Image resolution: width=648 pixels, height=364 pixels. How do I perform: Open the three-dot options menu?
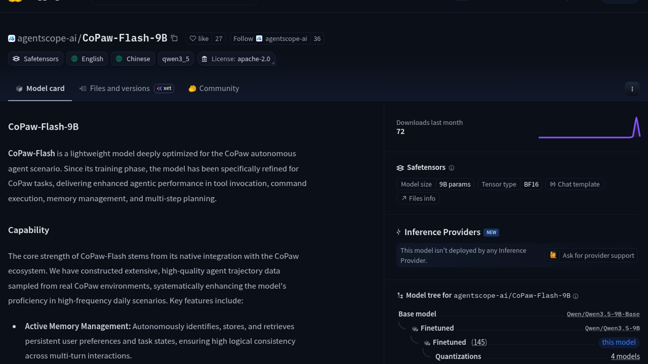(x=632, y=89)
